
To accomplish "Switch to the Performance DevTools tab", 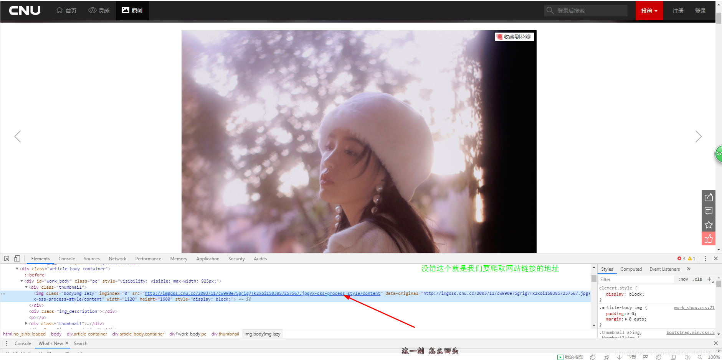I will point(148,259).
